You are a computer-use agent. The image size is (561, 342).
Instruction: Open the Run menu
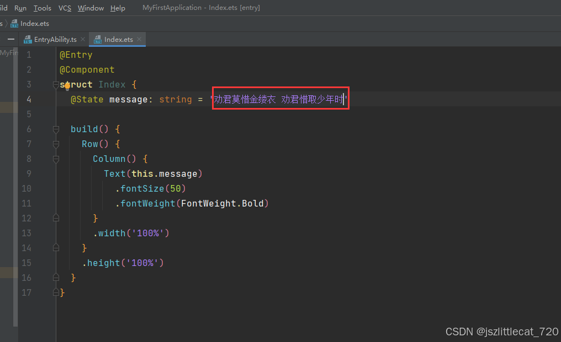coord(20,8)
